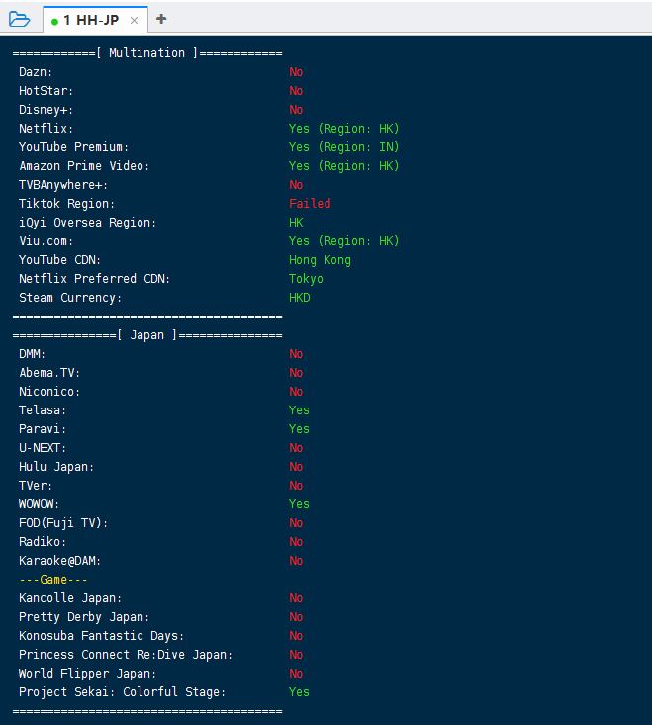Add a new tab with plus button
The image size is (652, 725).
click(161, 19)
